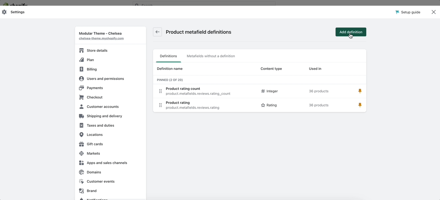Viewport: 440px width, 200px height.
Task: Click the Apps and sales channels icon
Action: [x=81, y=163]
